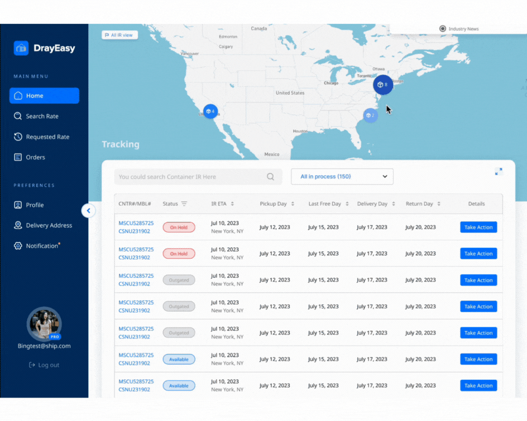Click the magnifier icon in the container search box
527x421 pixels.
[x=271, y=177]
